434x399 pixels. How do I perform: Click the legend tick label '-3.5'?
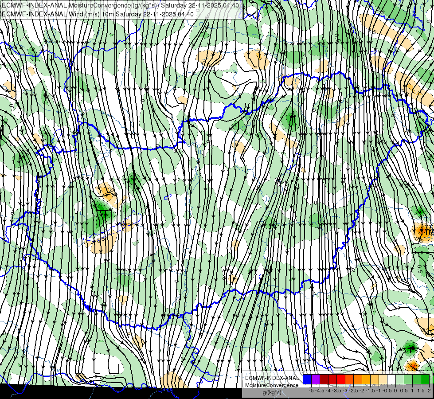[x=336, y=391]
